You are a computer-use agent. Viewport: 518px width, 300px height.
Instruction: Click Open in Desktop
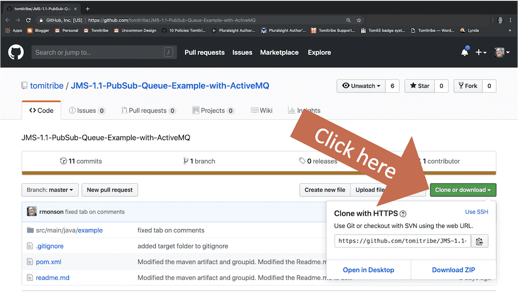pos(368,270)
